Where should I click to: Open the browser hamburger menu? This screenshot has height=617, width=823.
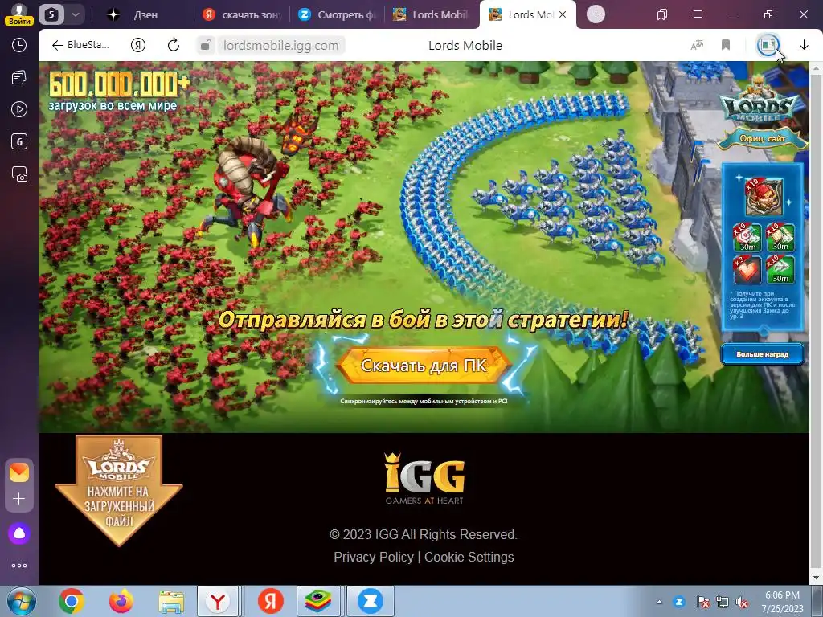click(x=698, y=14)
